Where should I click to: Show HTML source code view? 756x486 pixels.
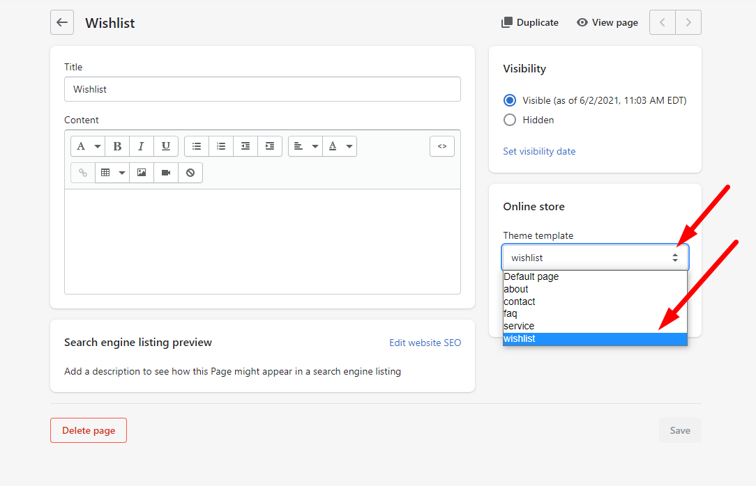click(441, 146)
